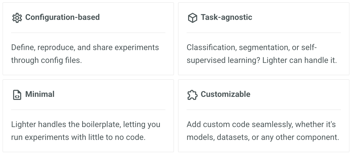Click the divider under the Customizable heading
352x155 pixels.
click(264, 110)
